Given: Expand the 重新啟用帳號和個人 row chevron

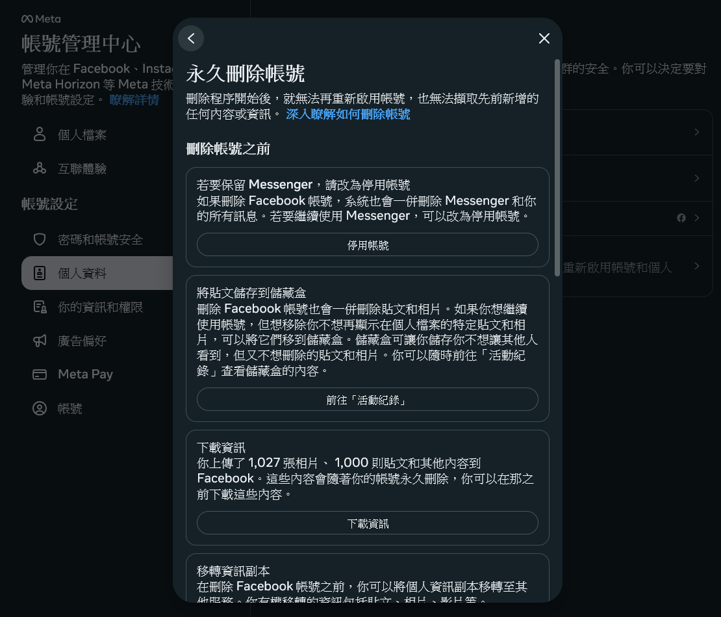Looking at the screenshot, I should tap(696, 267).
